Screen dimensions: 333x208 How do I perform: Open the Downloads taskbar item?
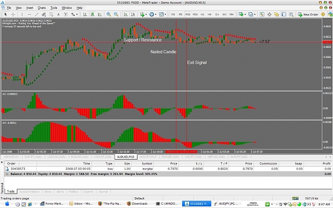(137, 204)
